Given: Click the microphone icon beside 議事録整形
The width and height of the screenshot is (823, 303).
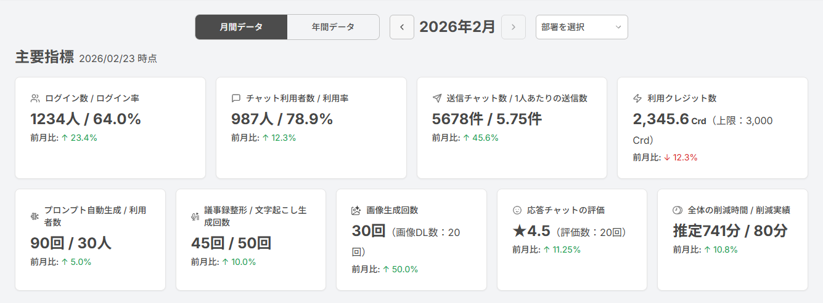Looking at the screenshot, I should coord(195,216).
